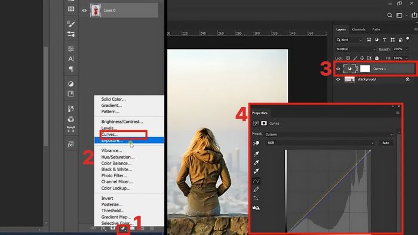Select the gray point eyedropper
Image resolution: width=418 pixels, height=235 pixels.
pos(256,162)
